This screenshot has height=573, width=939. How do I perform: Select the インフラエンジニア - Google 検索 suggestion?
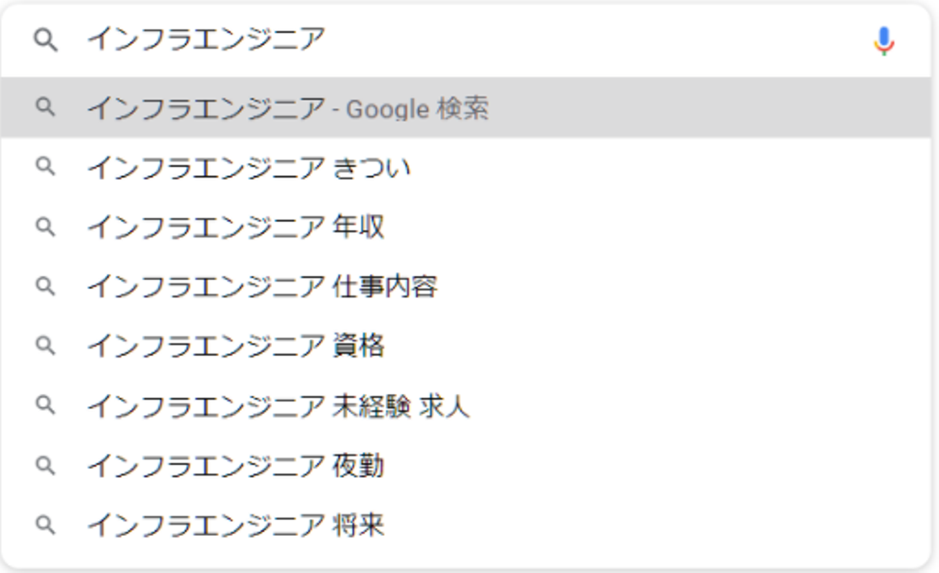coord(287,108)
